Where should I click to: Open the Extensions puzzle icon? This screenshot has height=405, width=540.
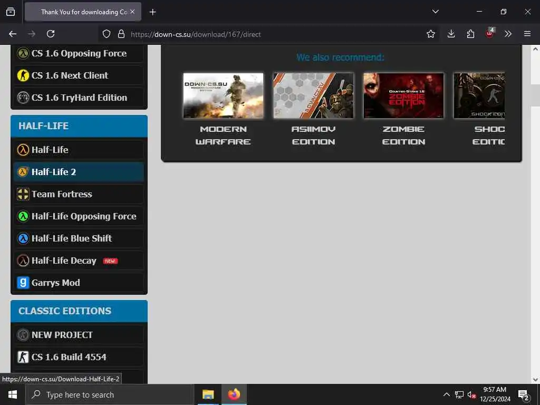(470, 34)
